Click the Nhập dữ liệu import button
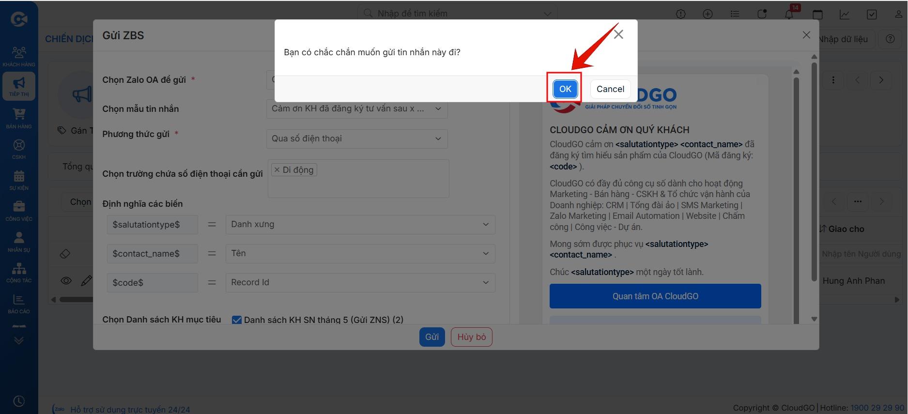The height and width of the screenshot is (414, 908). pos(843,39)
